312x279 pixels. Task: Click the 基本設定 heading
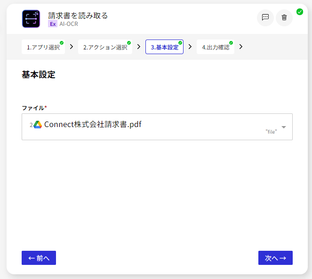click(x=39, y=75)
